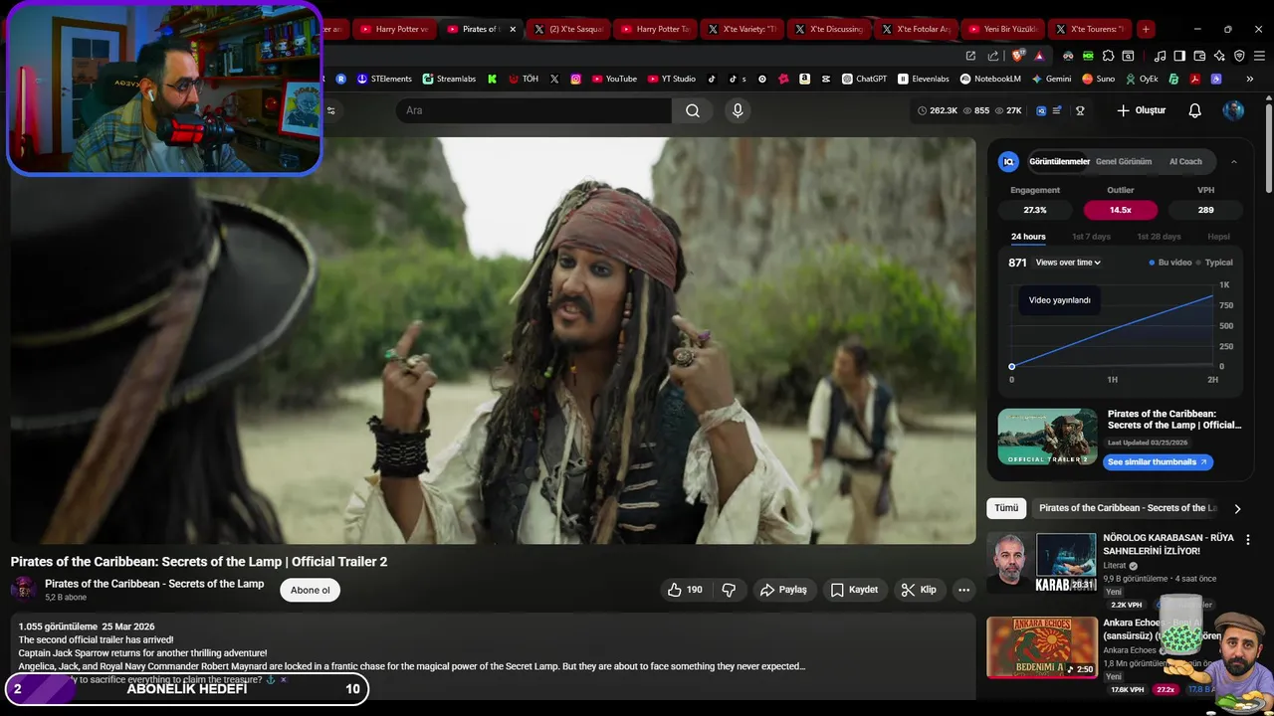Open the browser hamburger menu
Screen dimensions: 1274x716
1258,56
